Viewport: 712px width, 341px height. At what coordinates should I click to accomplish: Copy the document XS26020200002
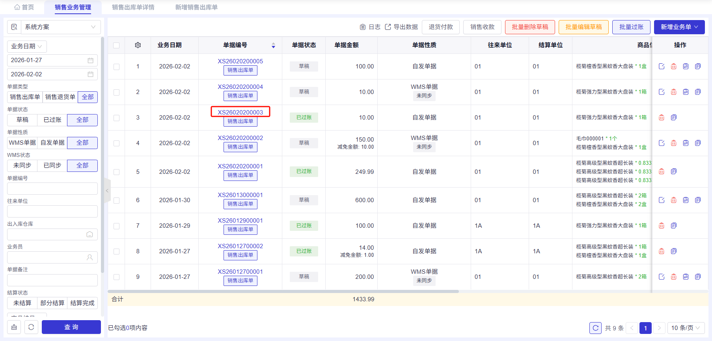(x=698, y=143)
